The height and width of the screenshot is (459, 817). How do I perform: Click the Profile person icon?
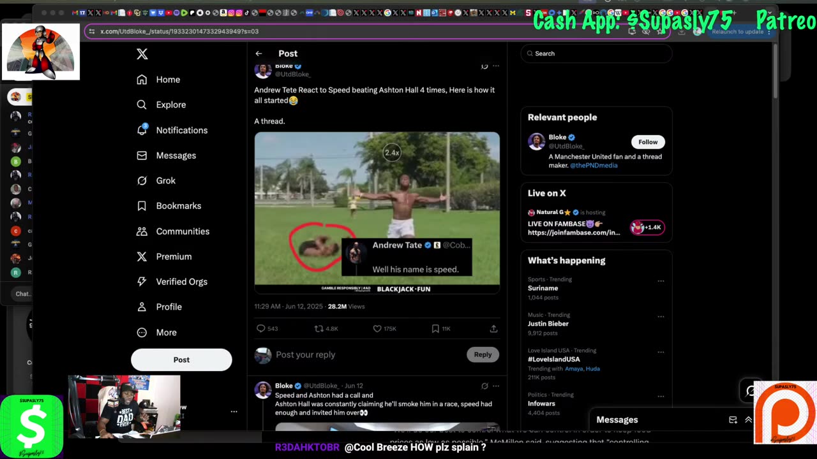coord(142,307)
